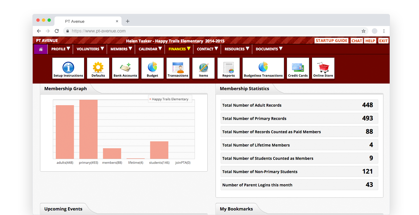
Task: Click Records Counted as Paid Members row
Action: (x=299, y=132)
